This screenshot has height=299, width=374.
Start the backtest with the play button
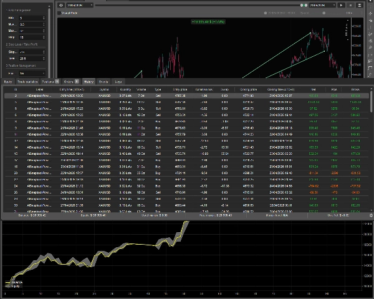(342, 5)
